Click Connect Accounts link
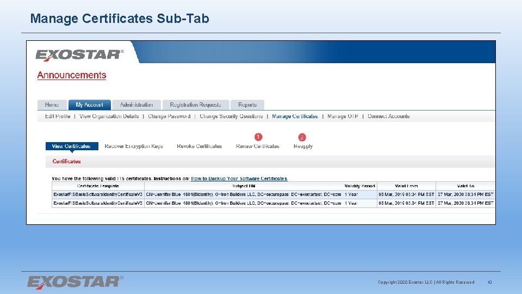 tap(388, 117)
